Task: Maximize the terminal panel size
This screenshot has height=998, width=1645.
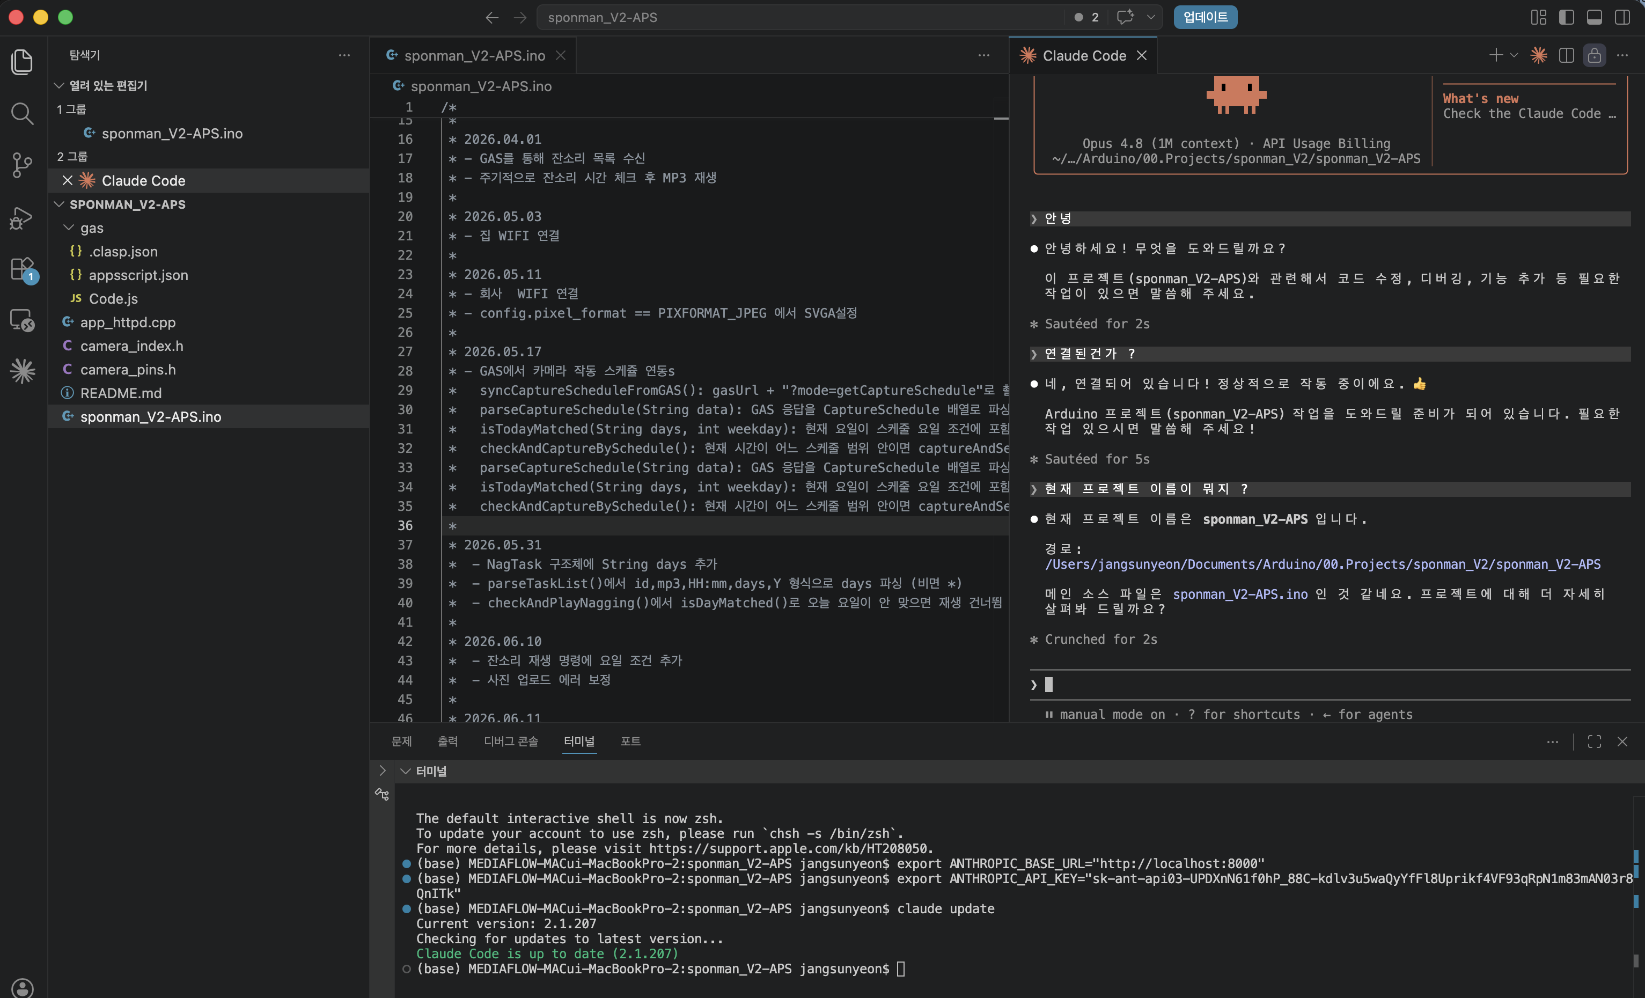Action: tap(1594, 742)
